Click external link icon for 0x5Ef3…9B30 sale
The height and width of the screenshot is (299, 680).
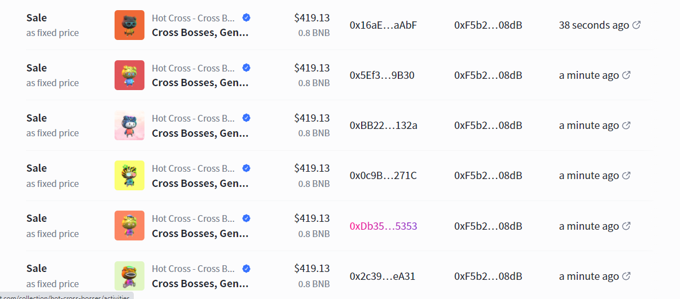(626, 75)
